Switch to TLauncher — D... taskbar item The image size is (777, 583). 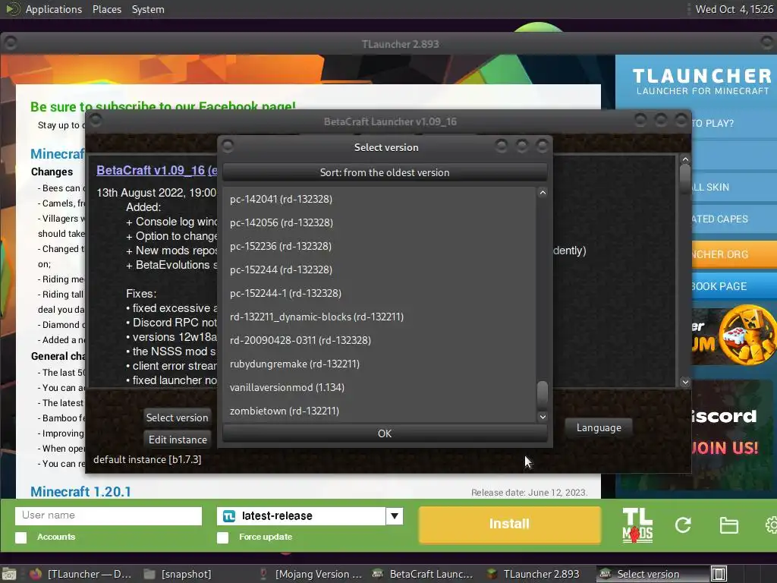83,574
